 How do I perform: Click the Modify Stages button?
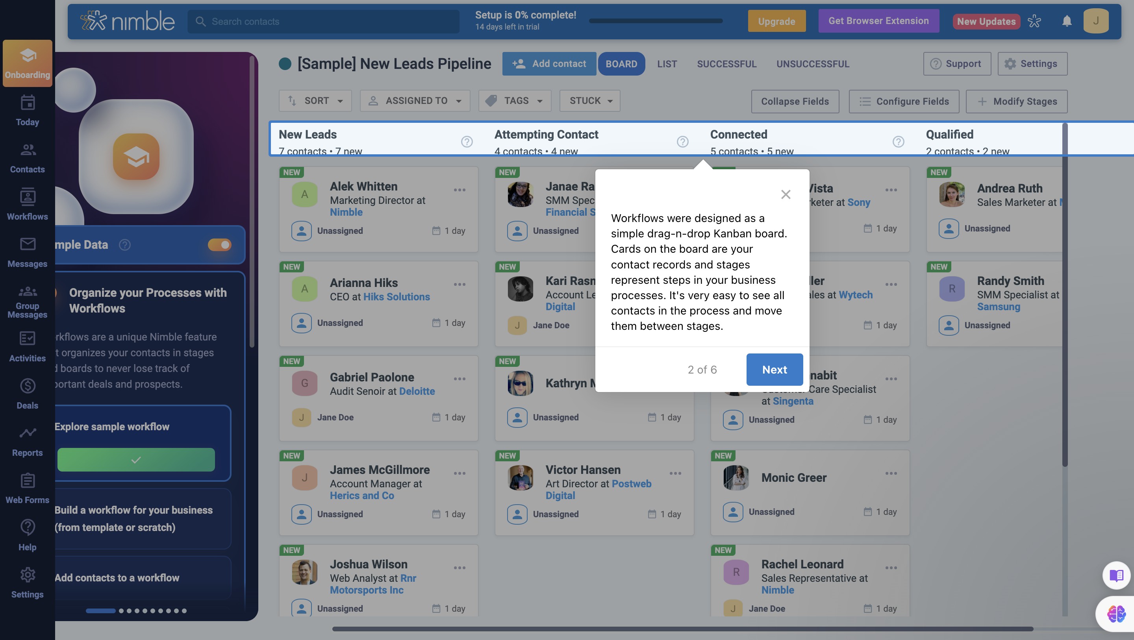pyautogui.click(x=1016, y=101)
